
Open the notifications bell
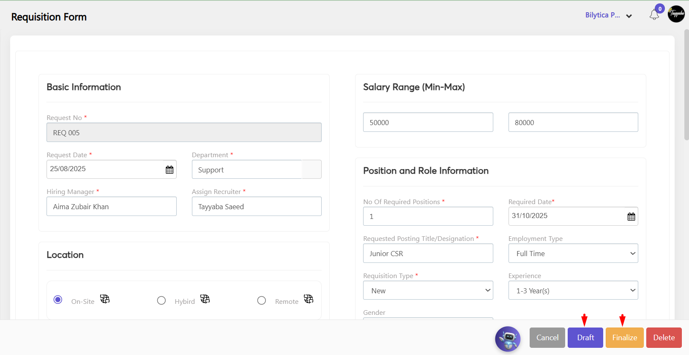point(654,15)
